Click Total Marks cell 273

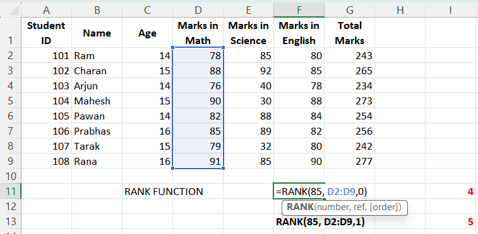[x=350, y=101]
